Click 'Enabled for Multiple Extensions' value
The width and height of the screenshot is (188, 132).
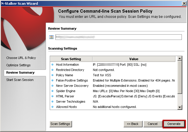[134, 80]
